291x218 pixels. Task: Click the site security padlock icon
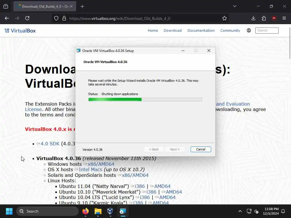click(x=64, y=18)
